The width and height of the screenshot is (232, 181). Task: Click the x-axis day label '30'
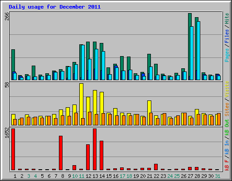pos(211,176)
